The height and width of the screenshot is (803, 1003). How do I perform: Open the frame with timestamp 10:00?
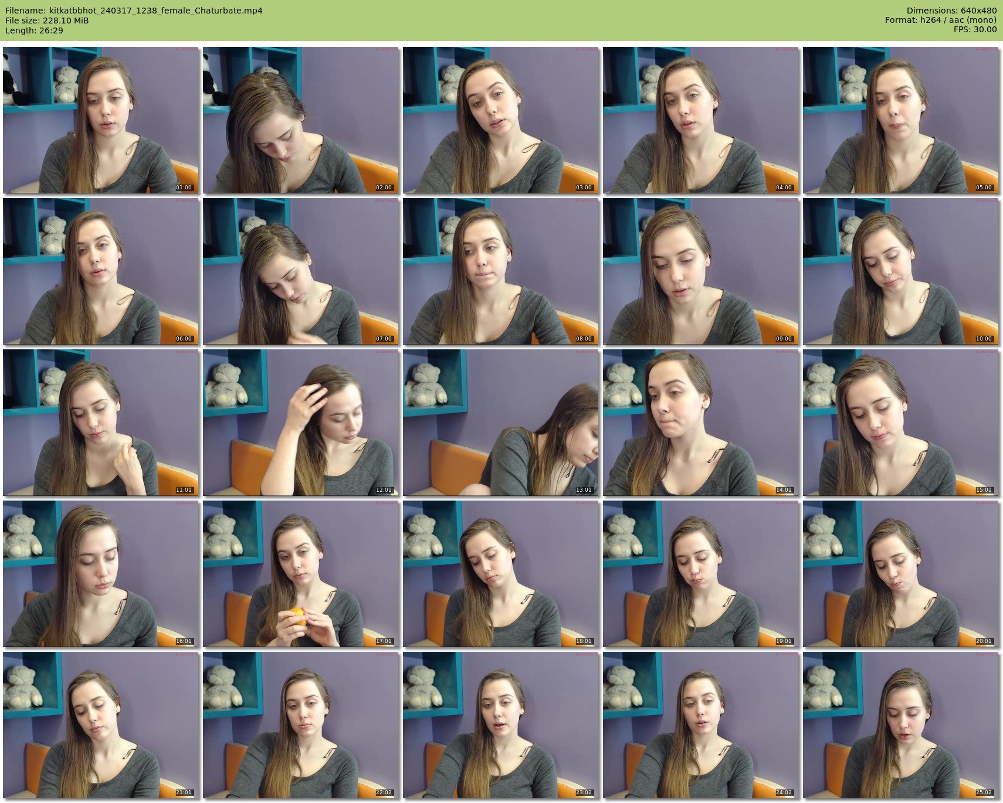(x=901, y=271)
